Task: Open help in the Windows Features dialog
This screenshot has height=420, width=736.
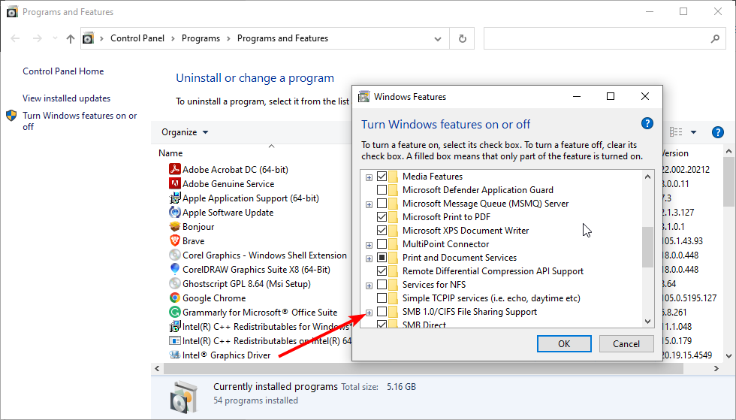Action: [x=647, y=123]
